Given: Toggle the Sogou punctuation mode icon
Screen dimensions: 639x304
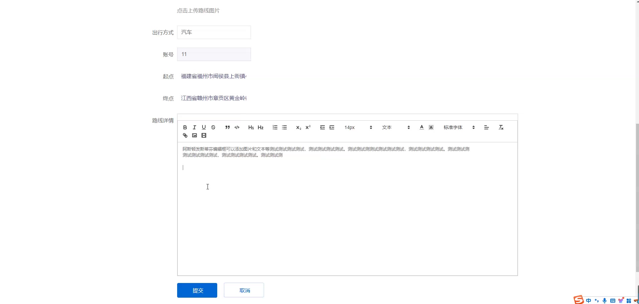Looking at the screenshot, I should pyautogui.click(x=597, y=301).
